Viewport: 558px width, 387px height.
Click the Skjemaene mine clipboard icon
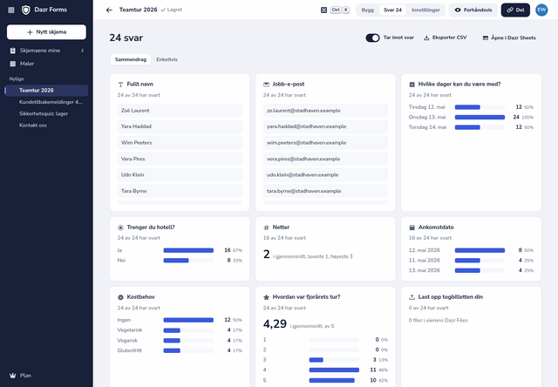coord(13,51)
